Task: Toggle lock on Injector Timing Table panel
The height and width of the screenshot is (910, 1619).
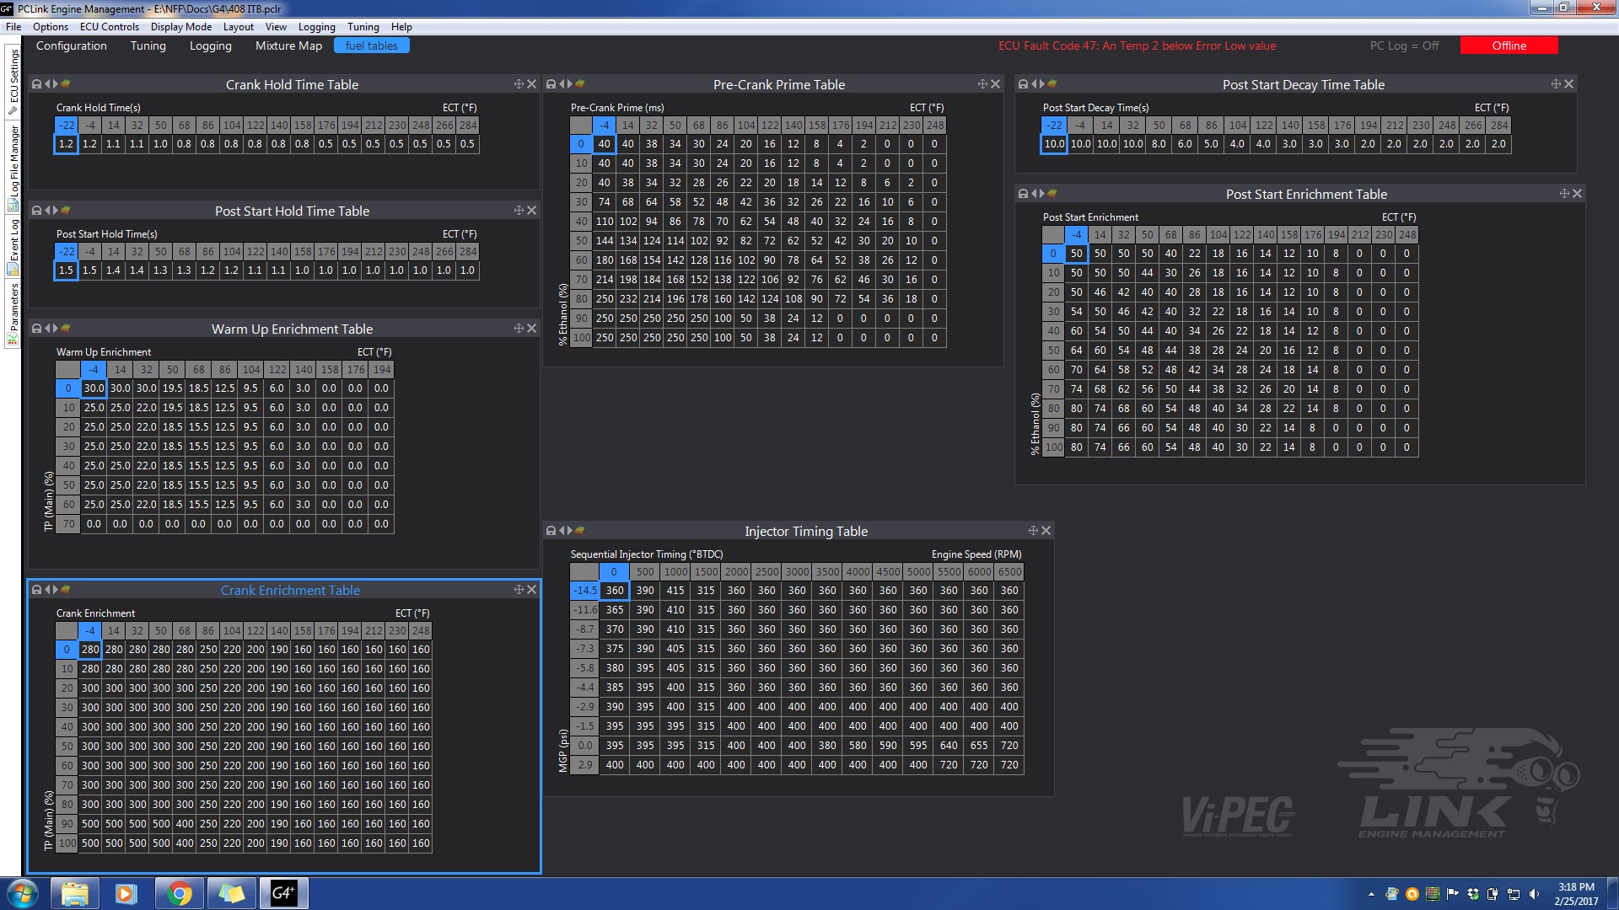Action: 551,531
